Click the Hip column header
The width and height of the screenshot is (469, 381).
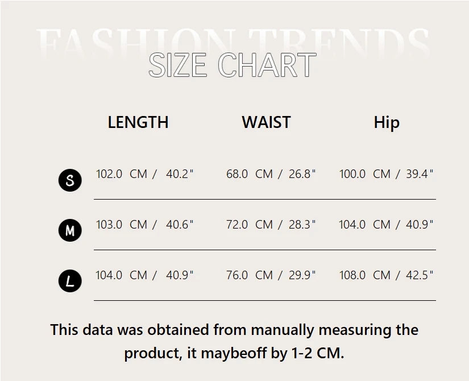pos(387,123)
